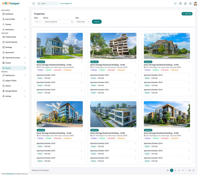
Task: Open the blue suburban house photo
Action: coord(60,46)
